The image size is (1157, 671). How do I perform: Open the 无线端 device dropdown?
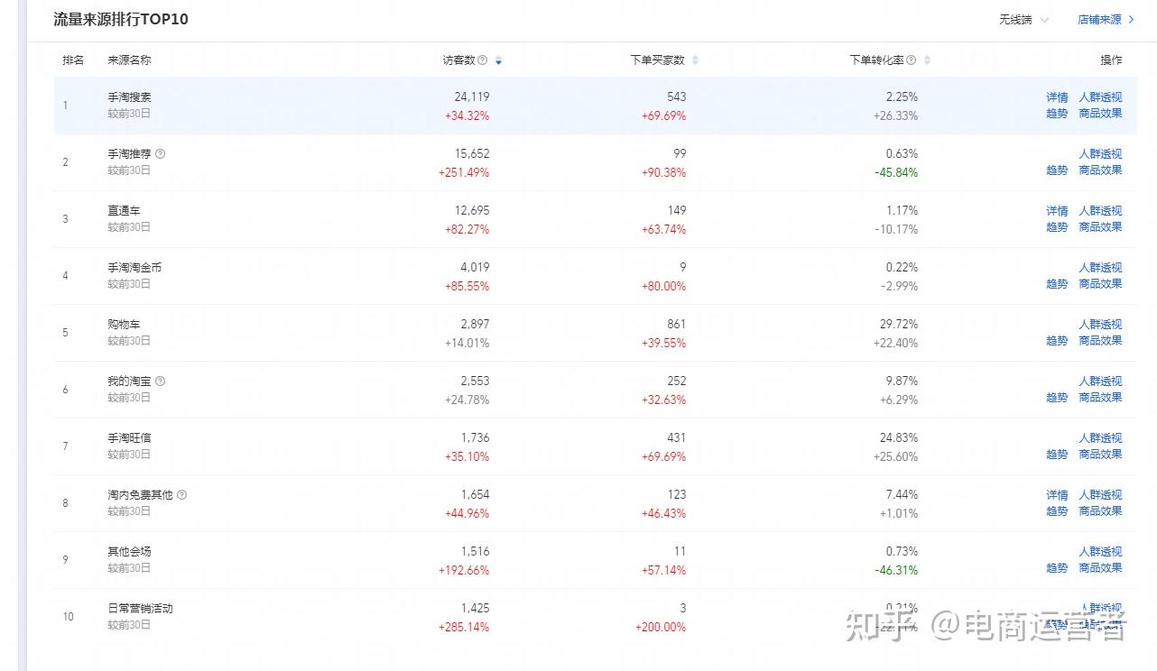pos(1023,20)
